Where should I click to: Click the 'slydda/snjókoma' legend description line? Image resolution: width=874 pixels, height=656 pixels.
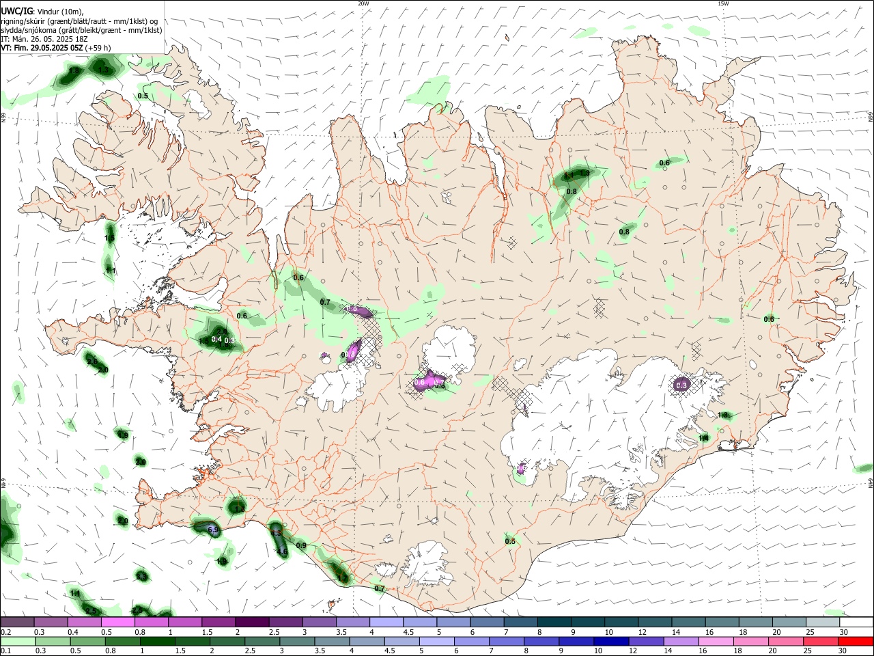(81, 30)
